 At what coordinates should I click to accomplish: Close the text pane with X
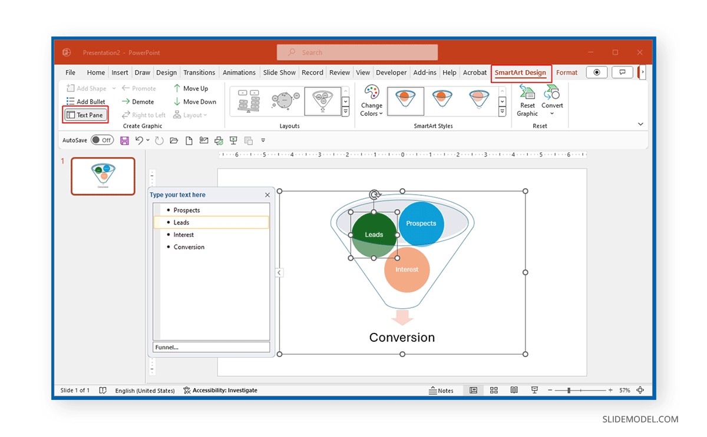coord(267,195)
